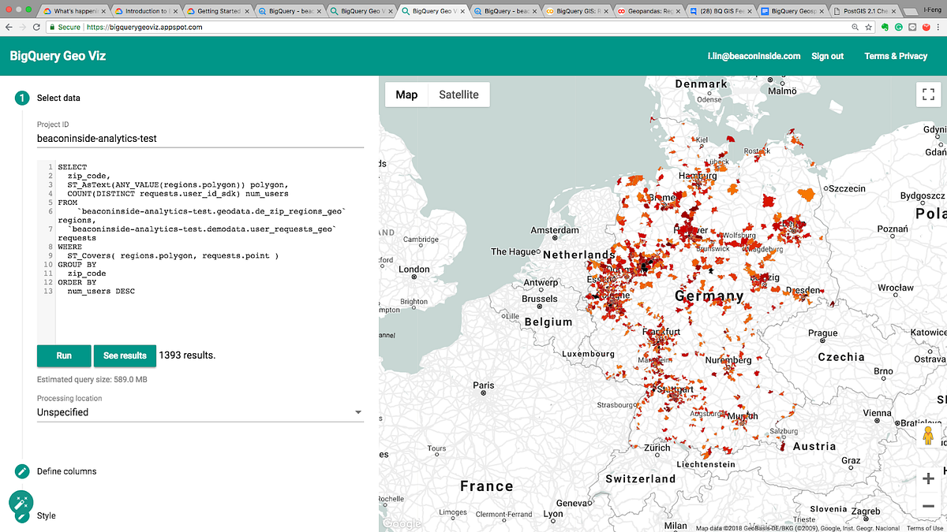Click See results for the query

coord(125,355)
